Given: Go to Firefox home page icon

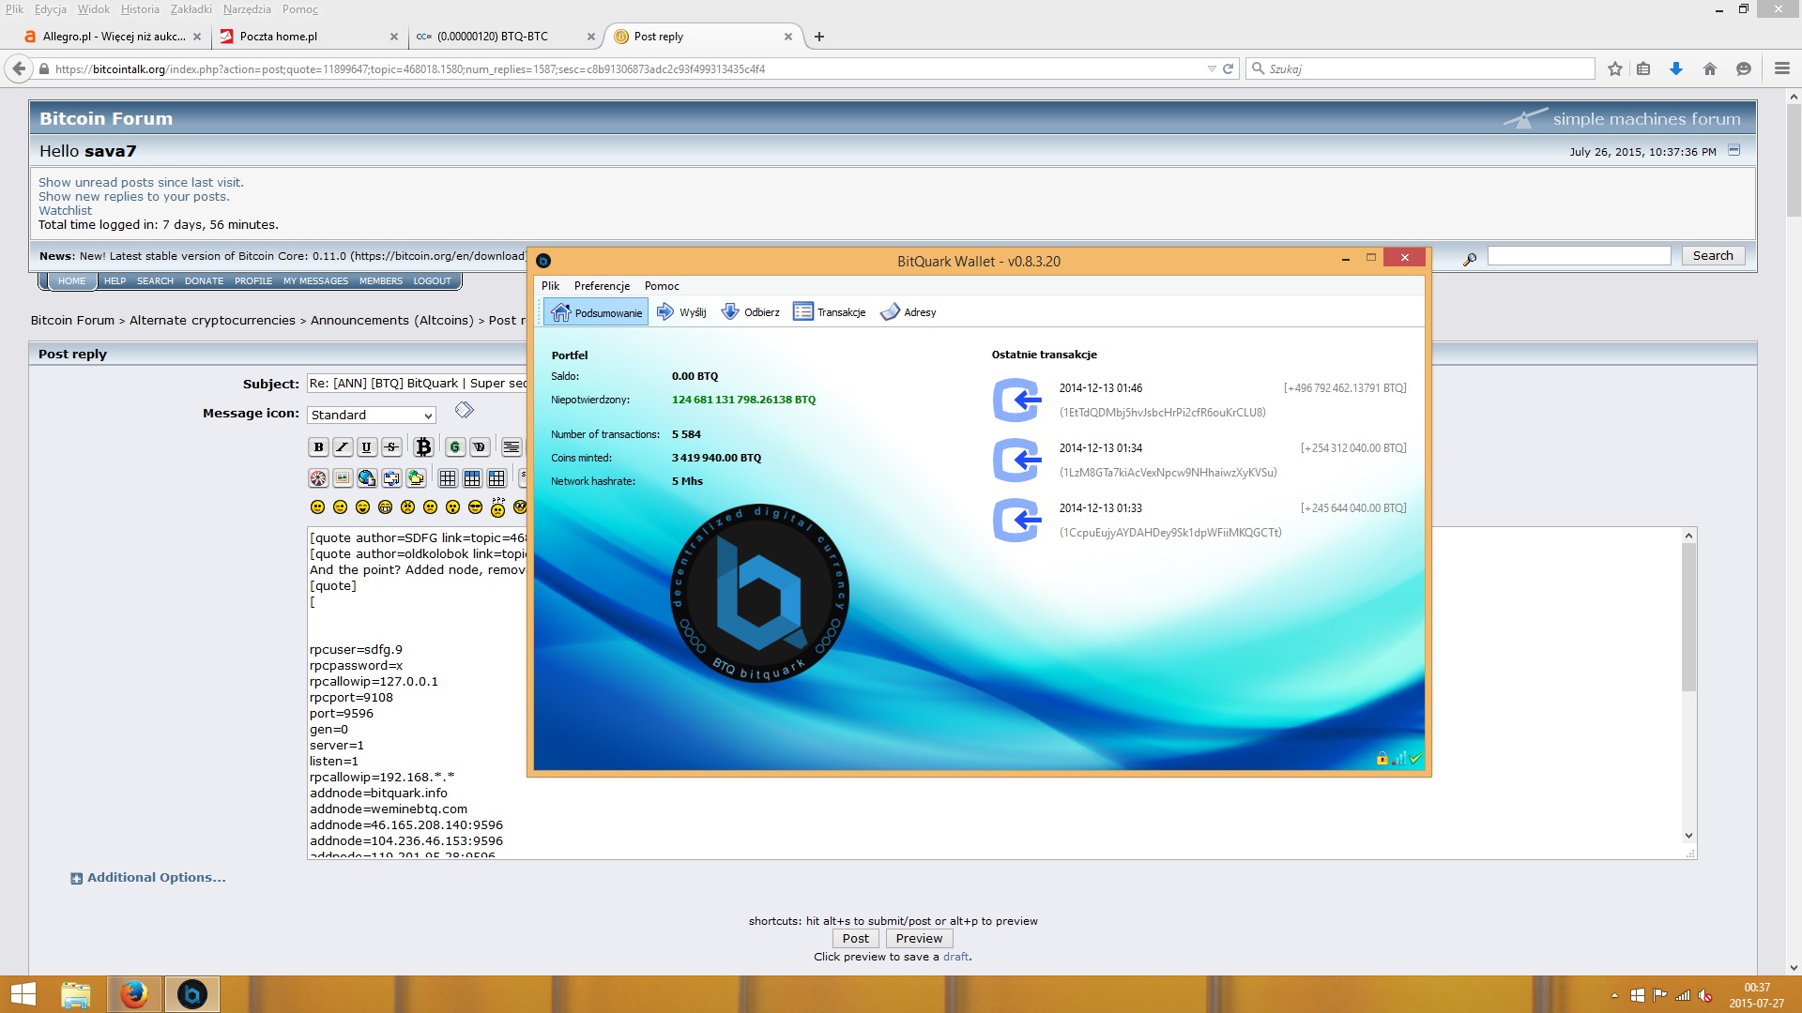Looking at the screenshot, I should [1710, 68].
